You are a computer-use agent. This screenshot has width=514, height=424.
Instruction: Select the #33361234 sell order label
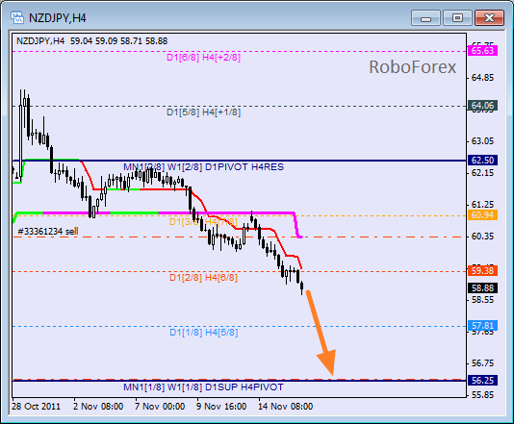[x=48, y=232]
